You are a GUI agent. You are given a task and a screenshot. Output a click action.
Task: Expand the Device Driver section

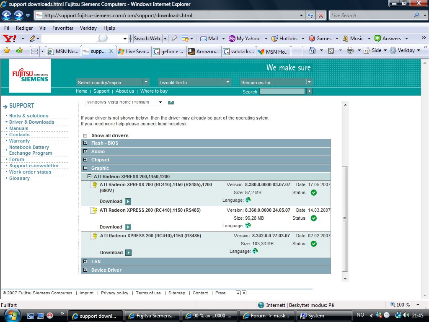(85, 270)
